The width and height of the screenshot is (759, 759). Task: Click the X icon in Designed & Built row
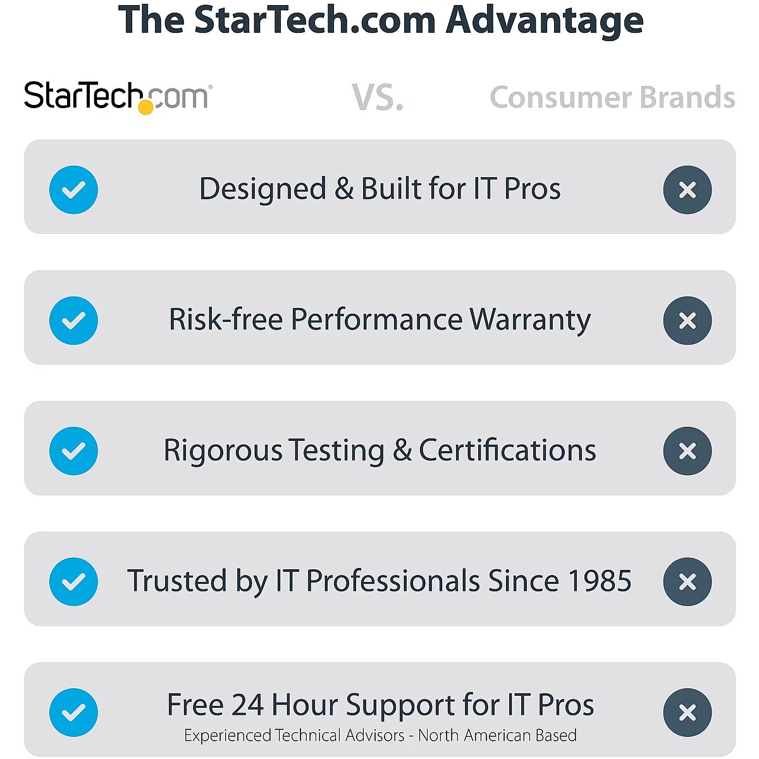(x=688, y=190)
